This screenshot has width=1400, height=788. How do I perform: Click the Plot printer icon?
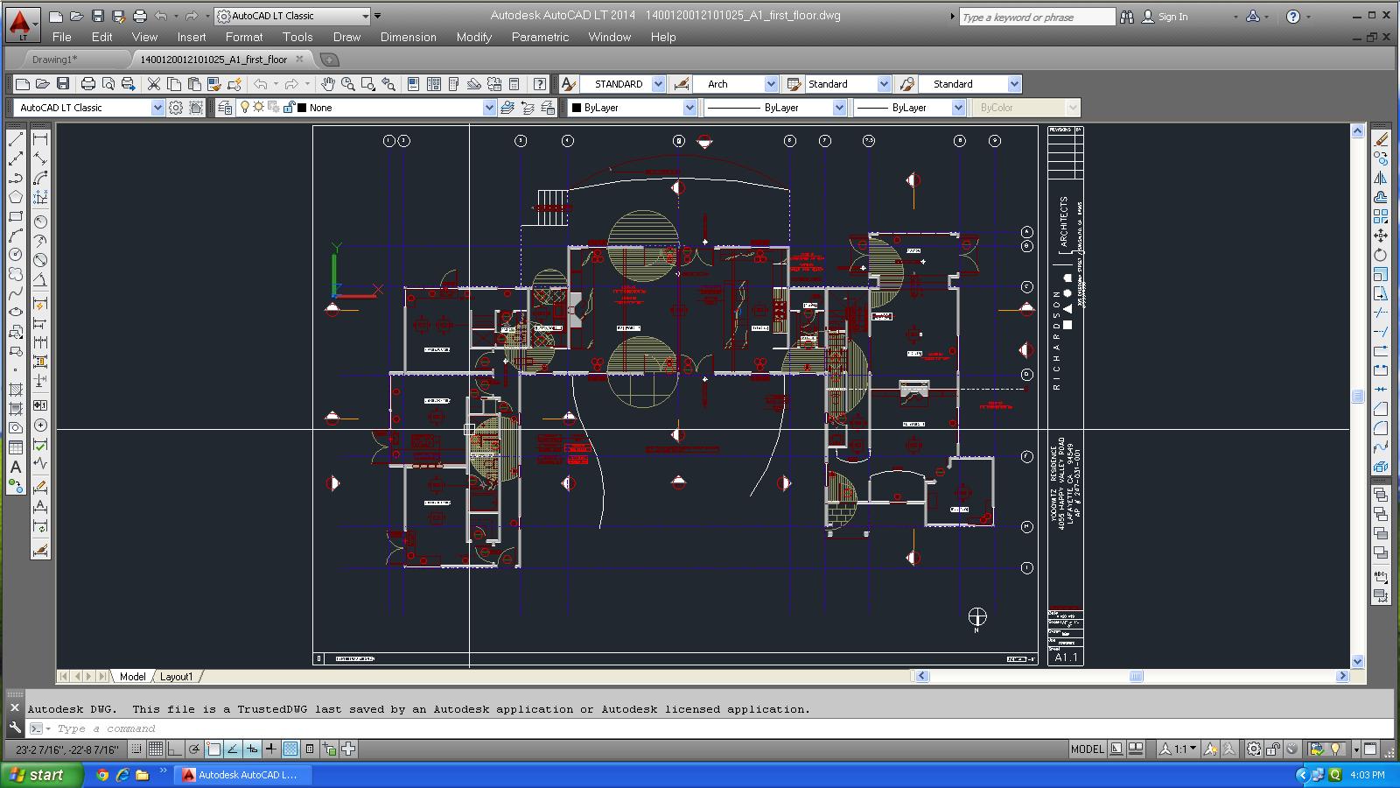[87, 84]
